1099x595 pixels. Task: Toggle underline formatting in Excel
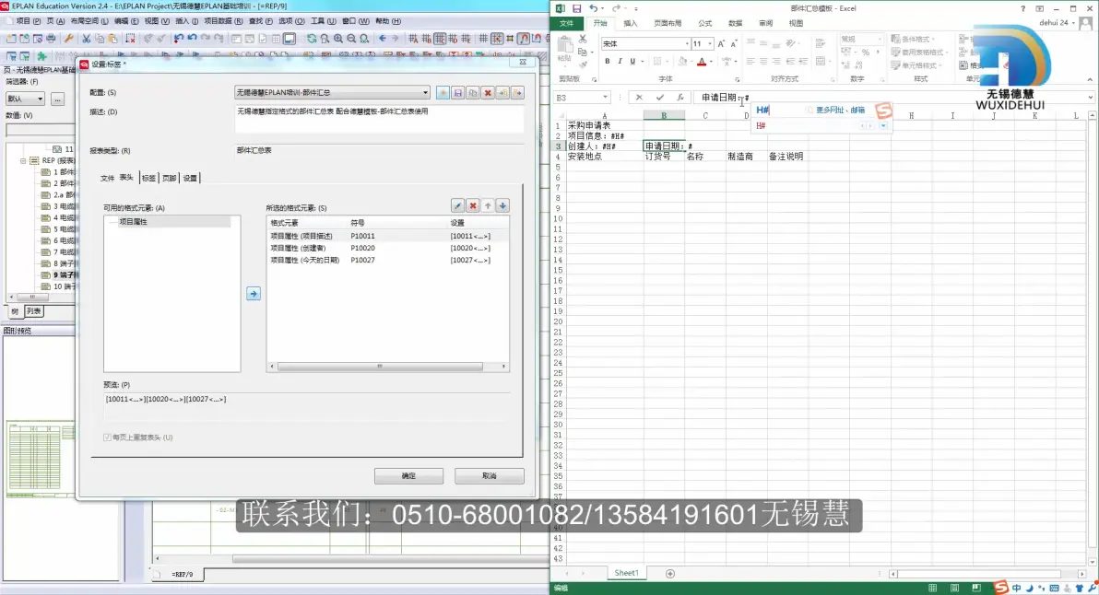pos(632,62)
